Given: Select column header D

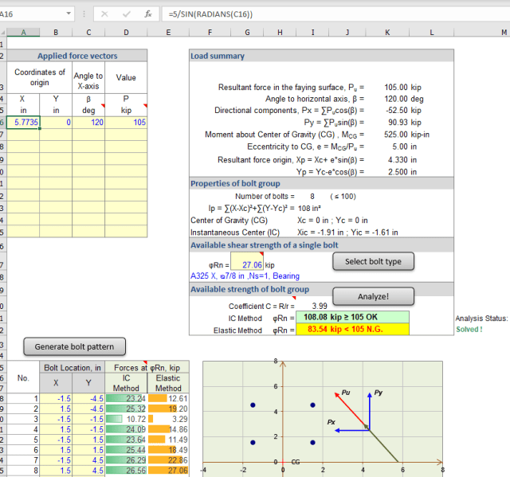Looking at the screenshot, I should pyautogui.click(x=125, y=32).
